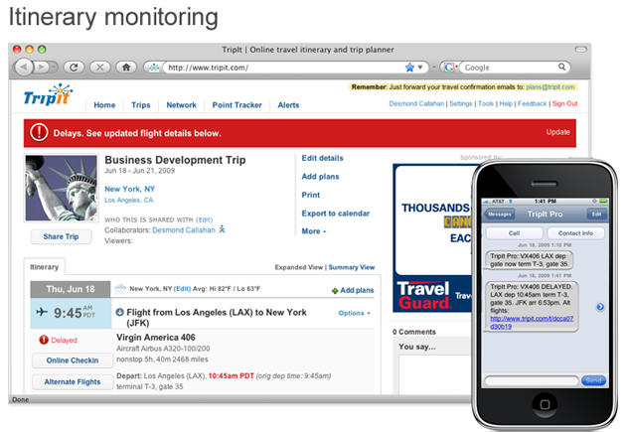Open the Feedback link

532,103
